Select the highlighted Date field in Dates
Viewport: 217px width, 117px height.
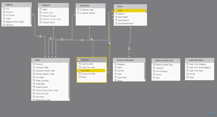coord(130,11)
